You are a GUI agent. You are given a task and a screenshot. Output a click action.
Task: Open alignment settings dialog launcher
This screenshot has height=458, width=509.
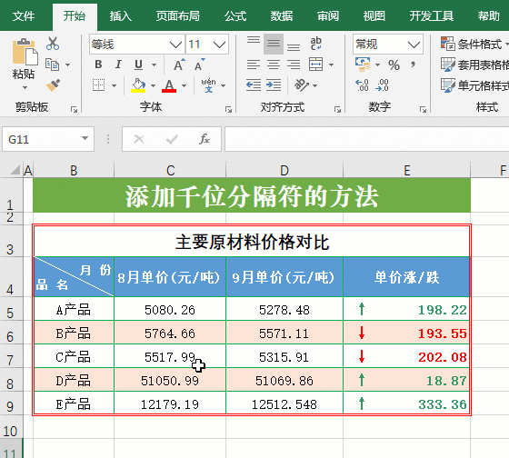(337, 110)
